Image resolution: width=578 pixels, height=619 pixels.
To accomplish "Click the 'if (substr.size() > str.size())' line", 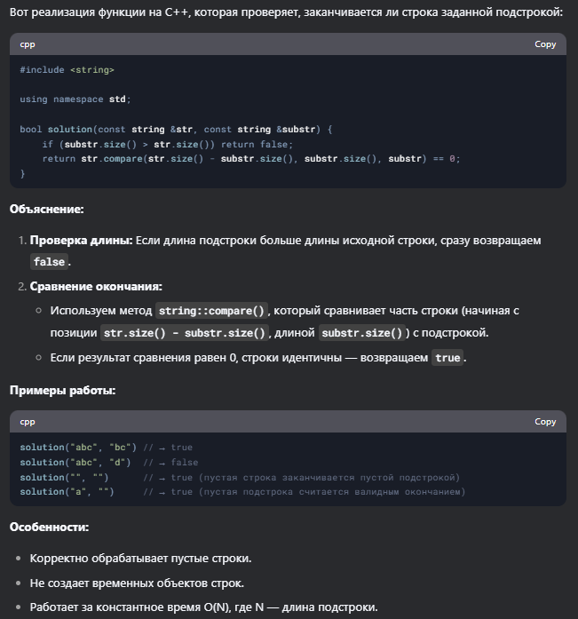I will [168, 144].
